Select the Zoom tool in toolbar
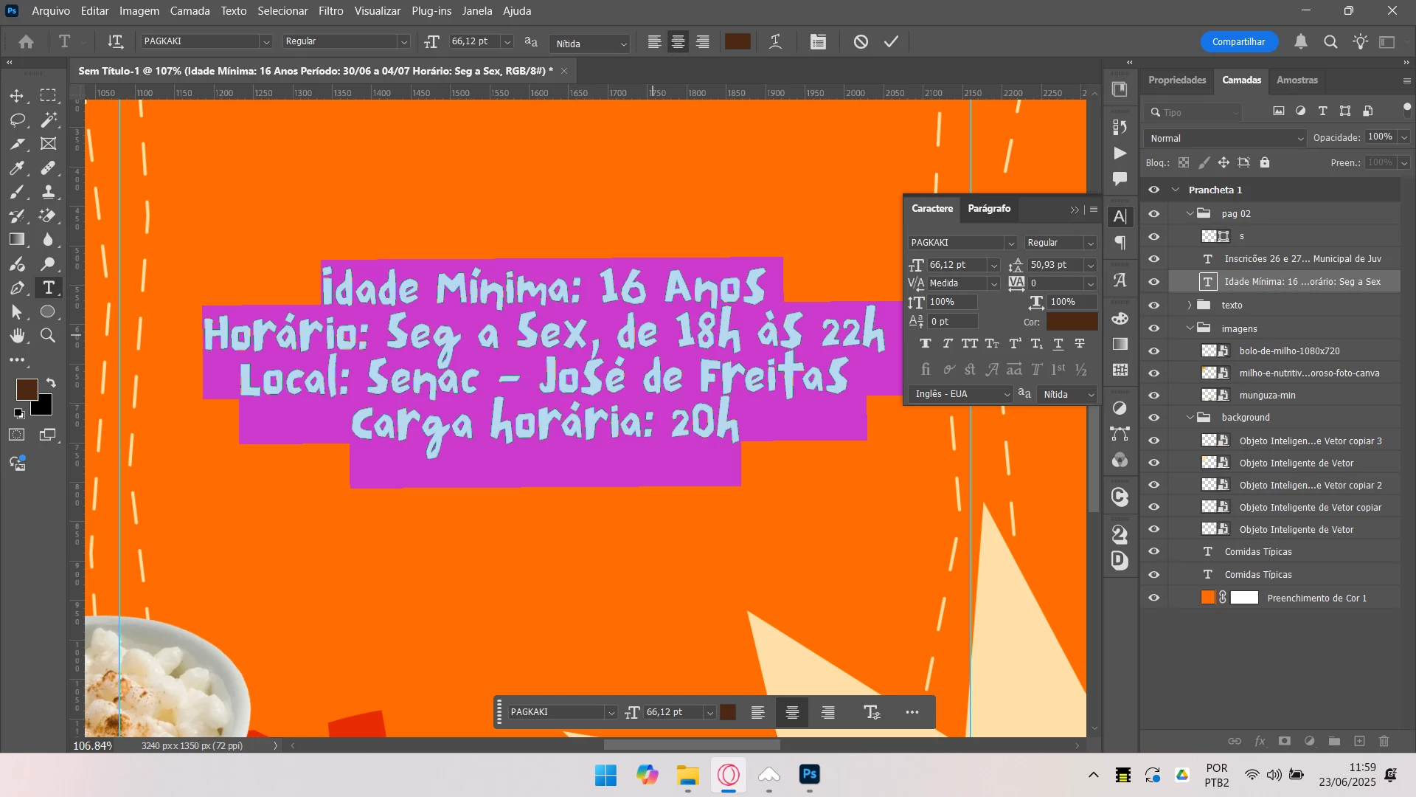 click(48, 336)
